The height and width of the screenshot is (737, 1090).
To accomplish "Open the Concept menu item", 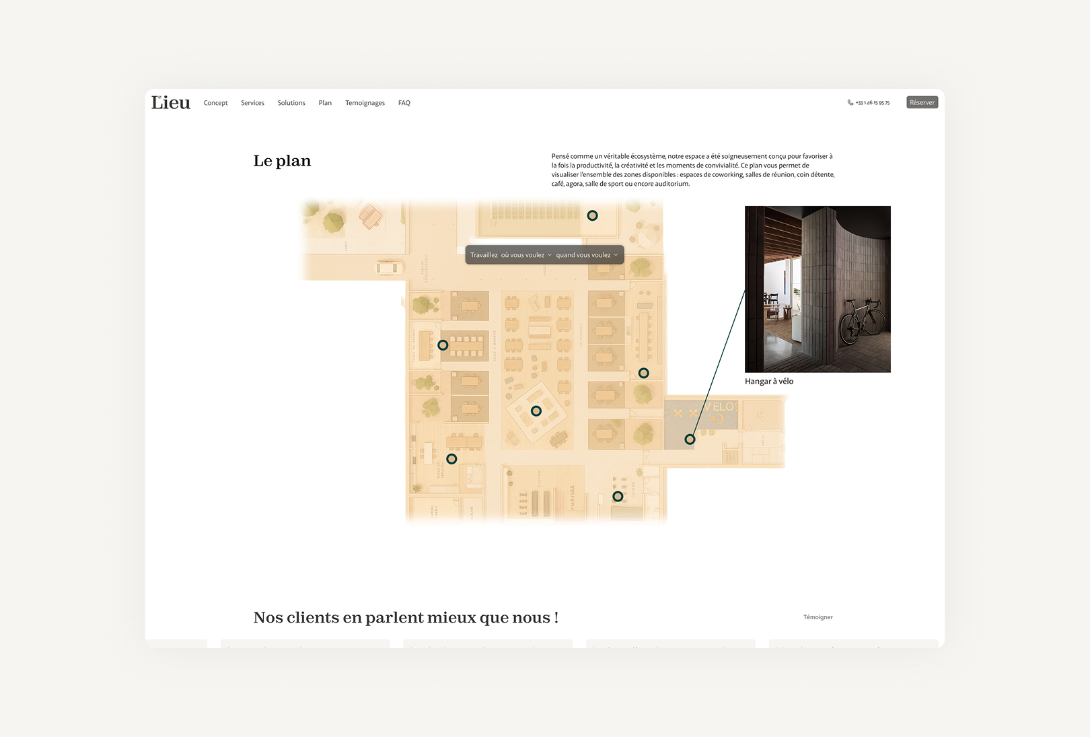I will [x=215, y=103].
